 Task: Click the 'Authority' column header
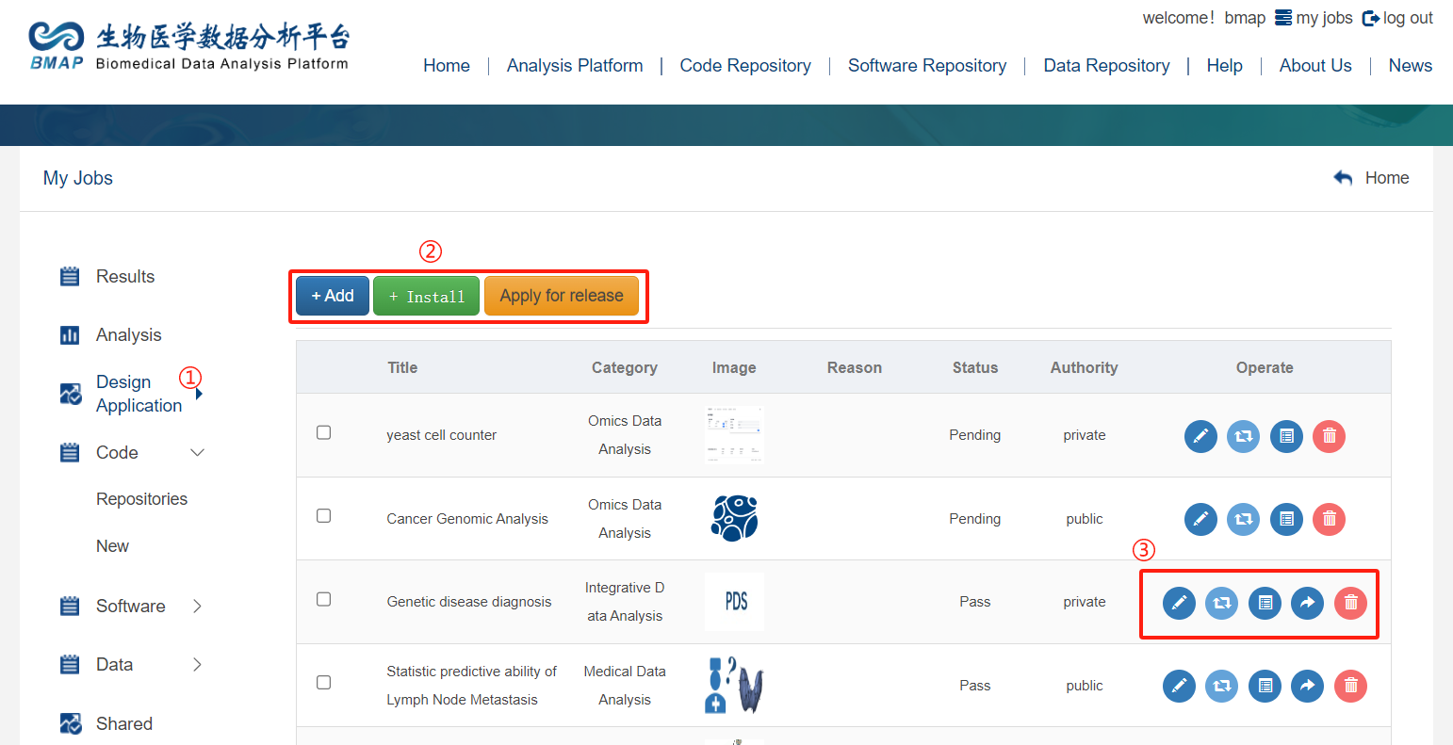(x=1085, y=367)
